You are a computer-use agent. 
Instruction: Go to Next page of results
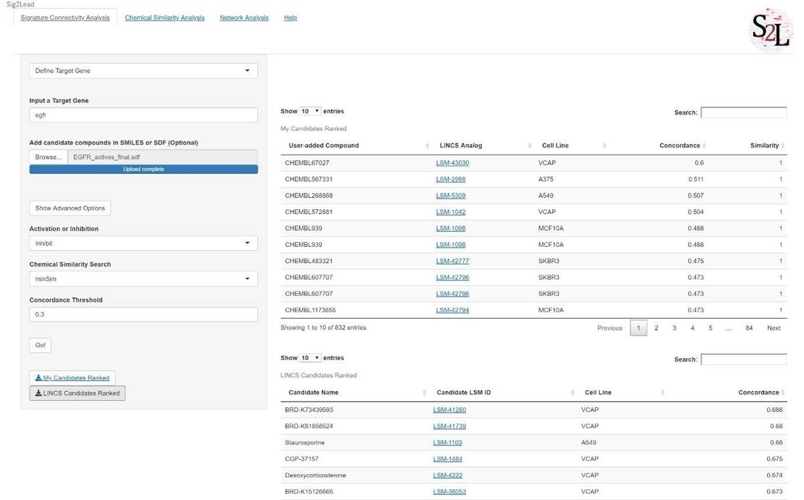point(774,328)
